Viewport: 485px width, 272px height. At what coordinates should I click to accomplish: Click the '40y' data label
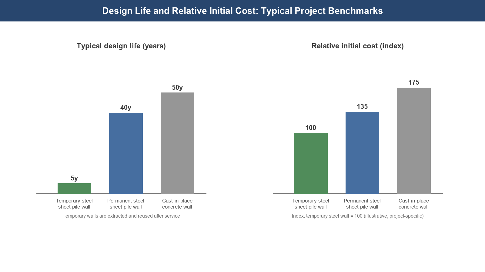coord(126,108)
